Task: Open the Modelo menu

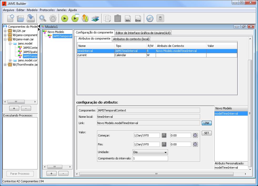Action: (32, 10)
